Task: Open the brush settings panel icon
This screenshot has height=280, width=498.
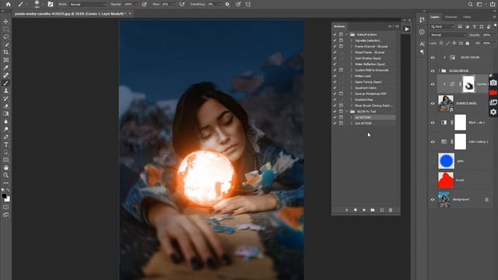Action: point(50,4)
